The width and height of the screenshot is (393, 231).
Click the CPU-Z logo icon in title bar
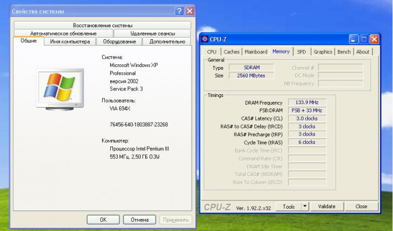coord(205,39)
